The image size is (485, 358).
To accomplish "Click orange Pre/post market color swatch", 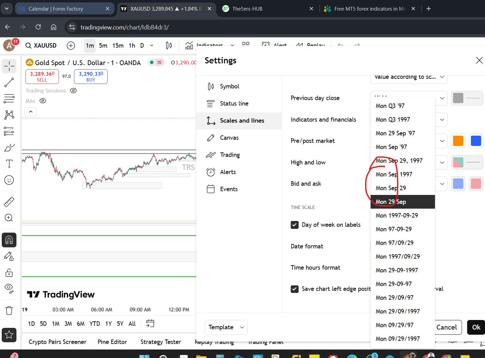I will (458, 141).
